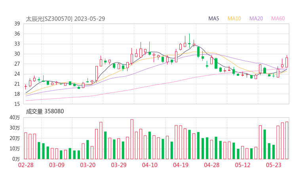Click the 05-12 date axis label
The image size is (293, 174).
243,165
